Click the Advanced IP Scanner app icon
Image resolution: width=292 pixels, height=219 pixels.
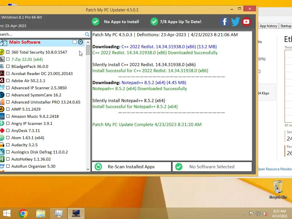click(x=2, y=88)
